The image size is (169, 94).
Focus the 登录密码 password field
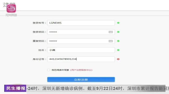tap(81, 32)
